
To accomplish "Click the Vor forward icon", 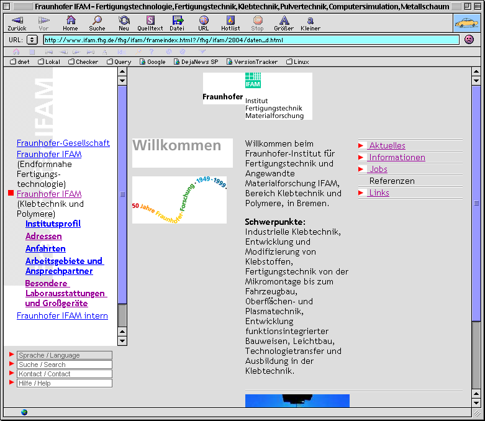I will 43,24.
